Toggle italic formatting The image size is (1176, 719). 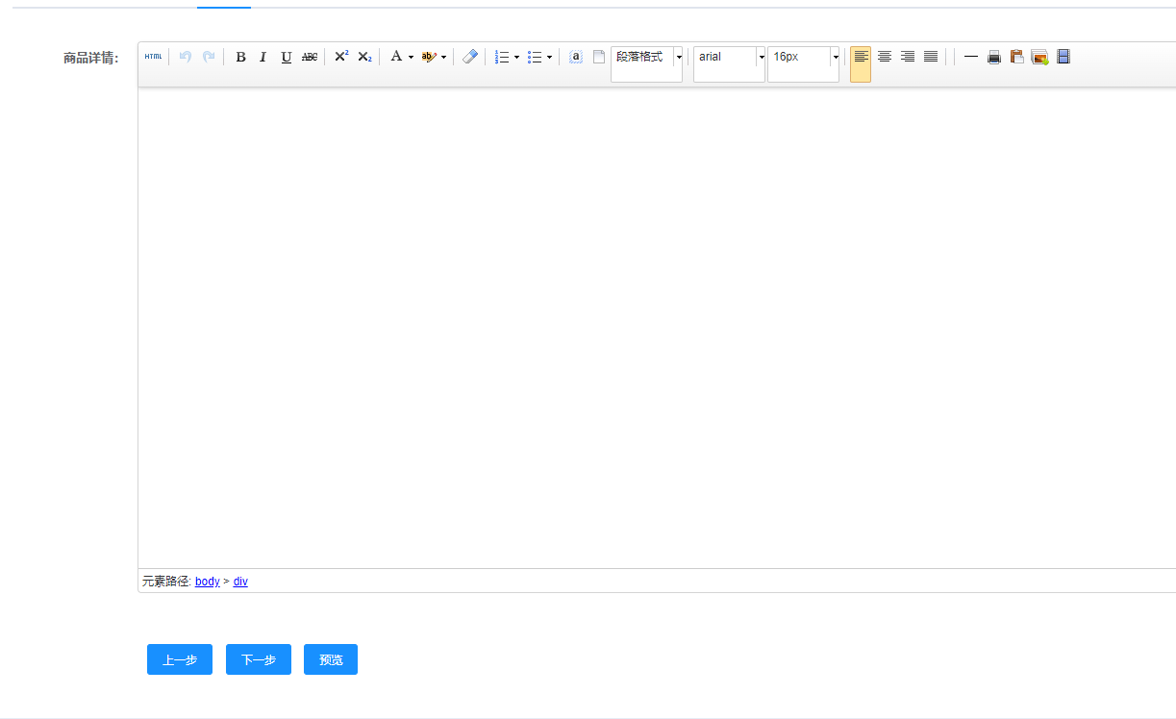[263, 57]
